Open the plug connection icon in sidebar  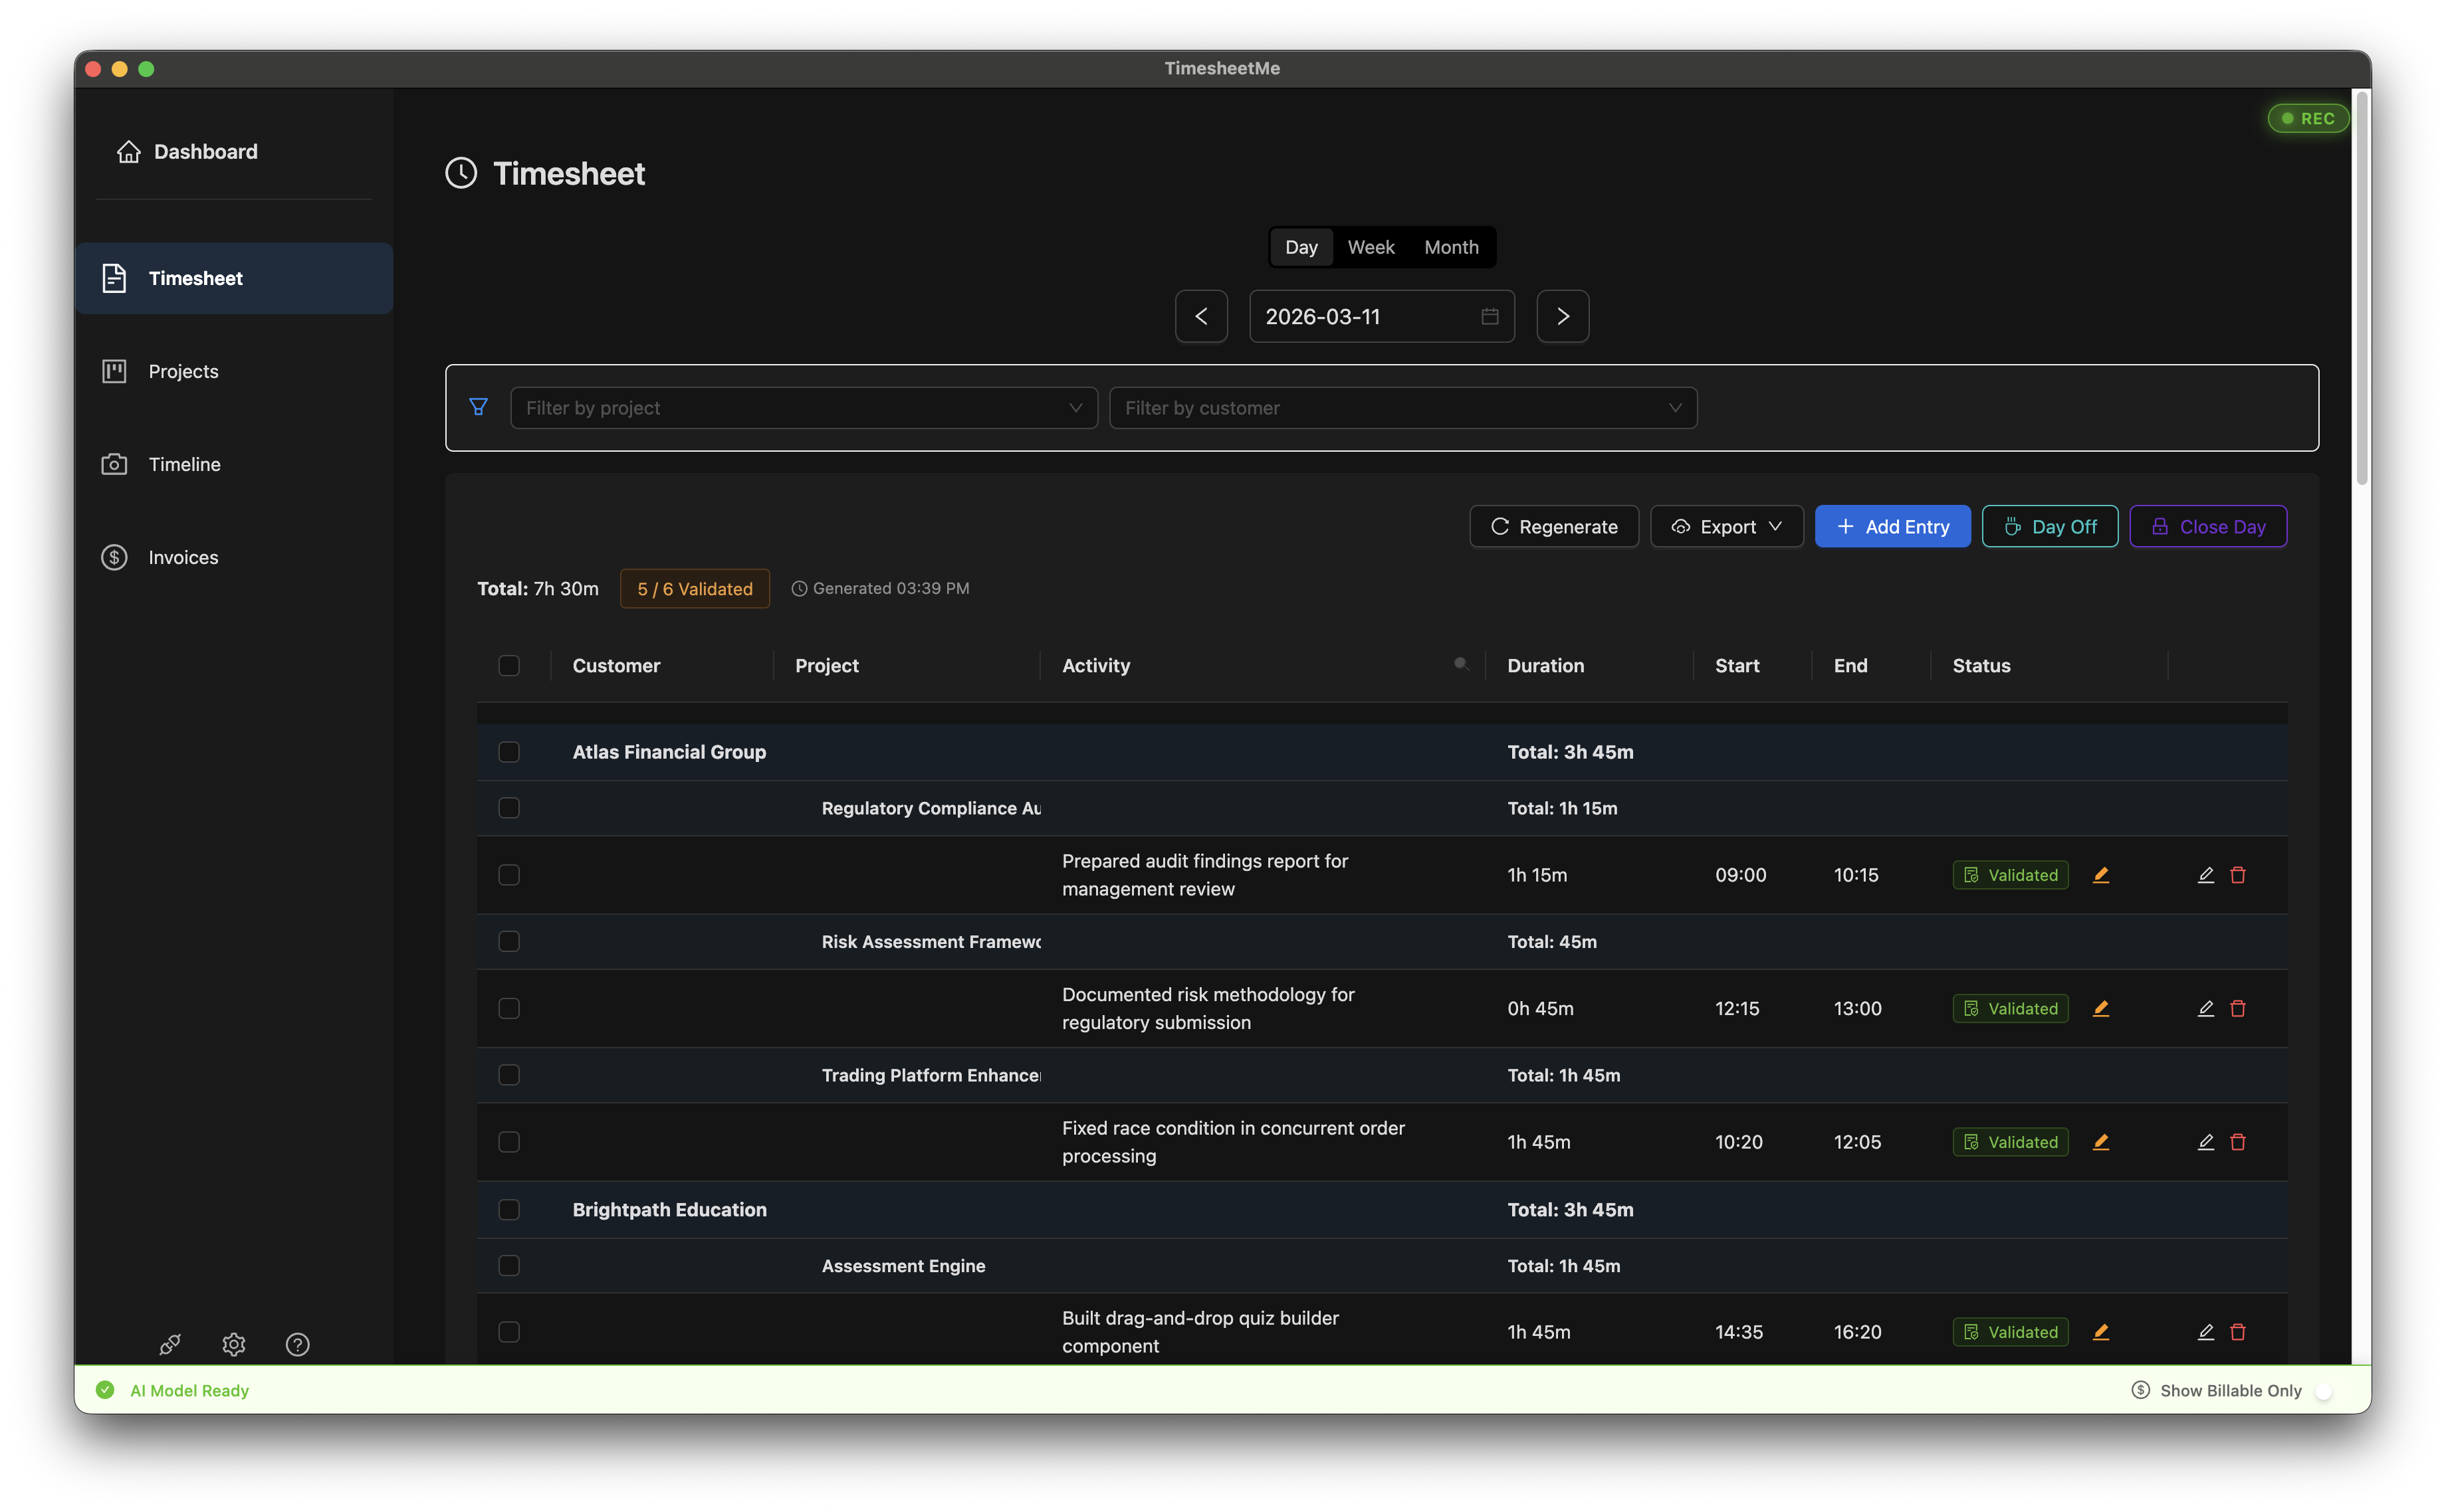click(x=169, y=1344)
